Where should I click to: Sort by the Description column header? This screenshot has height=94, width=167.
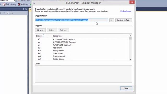(x=57, y=36)
